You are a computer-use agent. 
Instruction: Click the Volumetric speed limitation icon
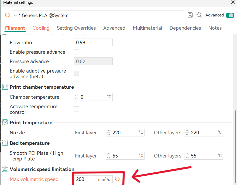point(5,169)
